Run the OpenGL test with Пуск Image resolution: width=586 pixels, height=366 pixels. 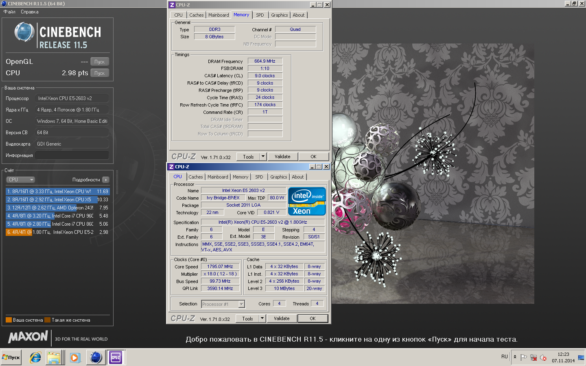pos(100,62)
